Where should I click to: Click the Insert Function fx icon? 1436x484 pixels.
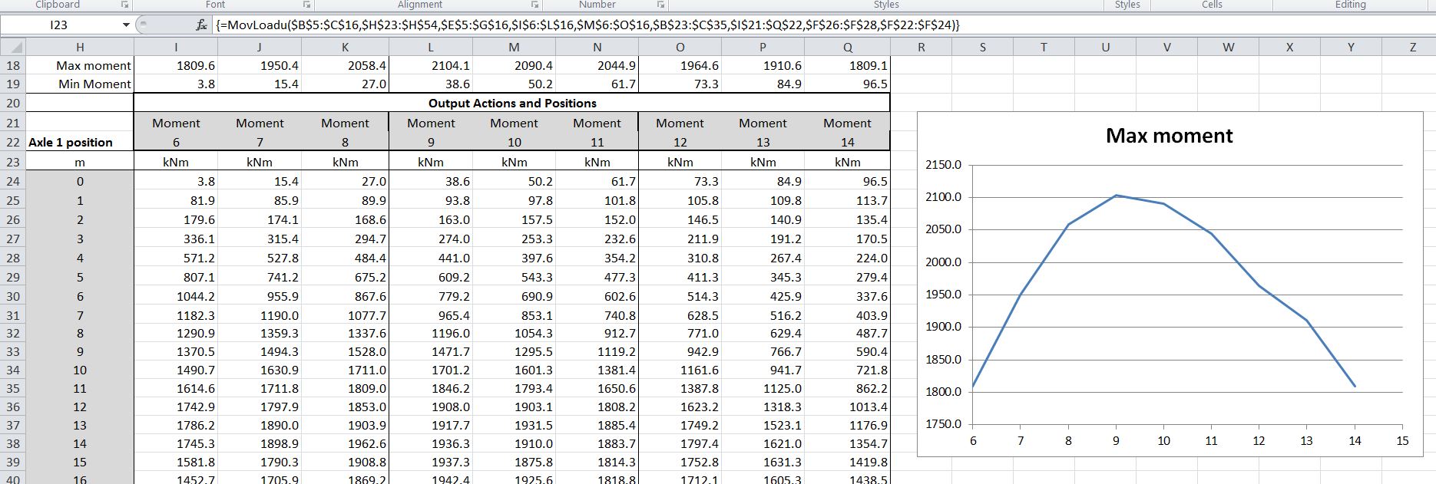201,25
